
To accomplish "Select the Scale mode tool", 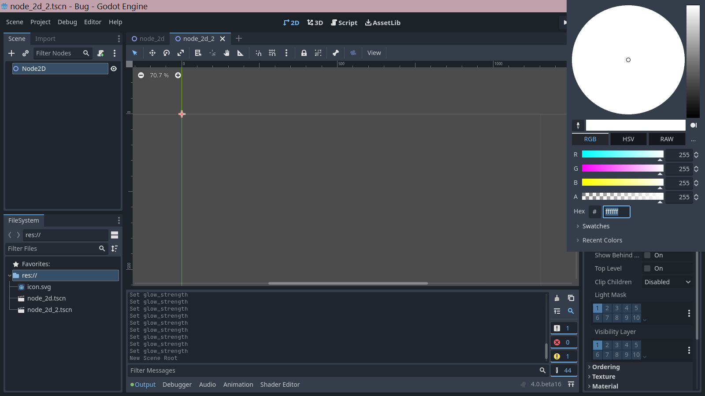I will pyautogui.click(x=181, y=53).
